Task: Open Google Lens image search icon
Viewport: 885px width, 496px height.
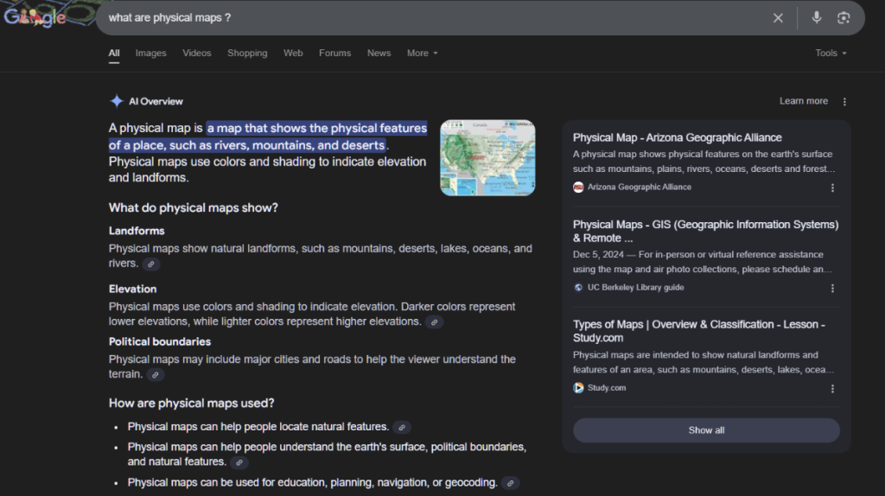Action: click(x=844, y=18)
